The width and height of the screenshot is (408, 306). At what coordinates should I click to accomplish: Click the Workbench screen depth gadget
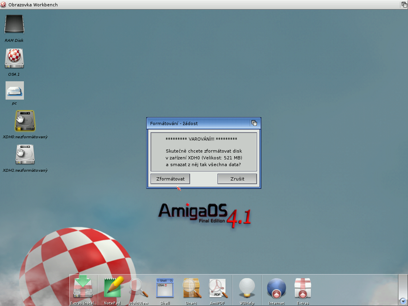point(404,4)
